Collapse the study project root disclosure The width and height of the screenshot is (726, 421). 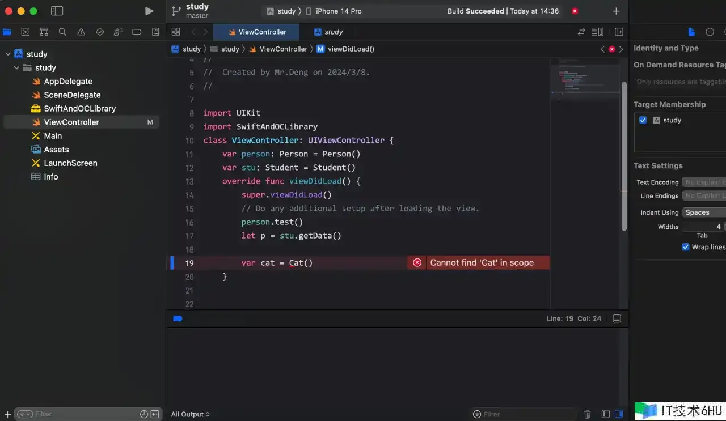pos(8,54)
